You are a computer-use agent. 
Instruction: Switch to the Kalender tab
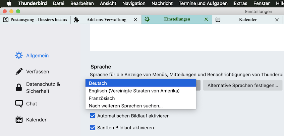point(247,20)
